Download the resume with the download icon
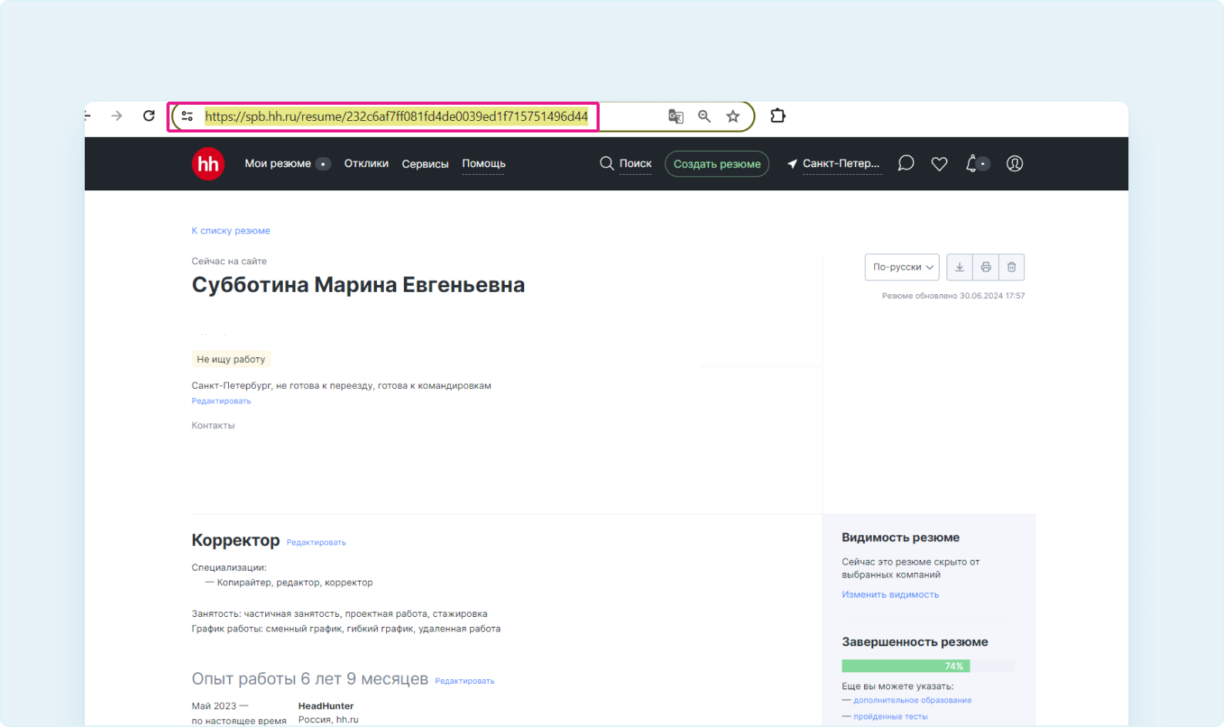This screenshot has height=727, width=1224. (960, 267)
